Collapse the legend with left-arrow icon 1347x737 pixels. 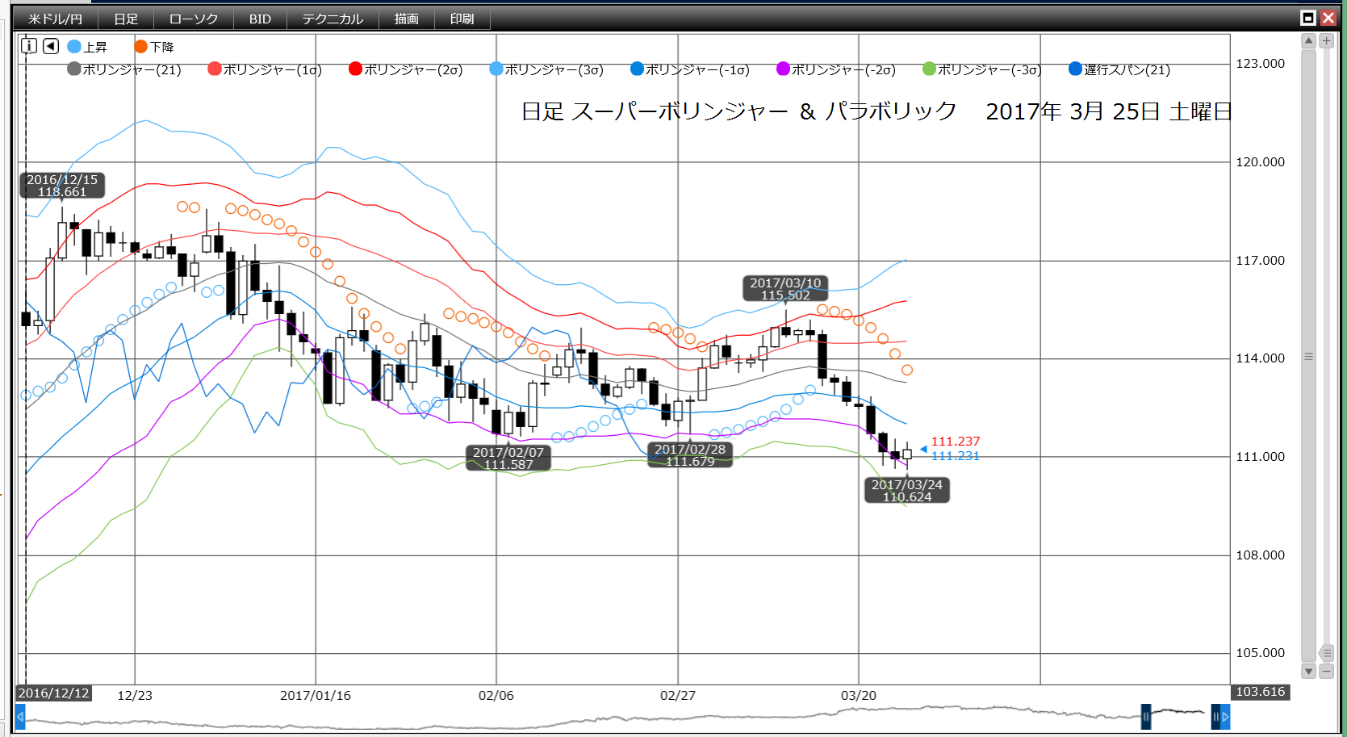(x=51, y=46)
